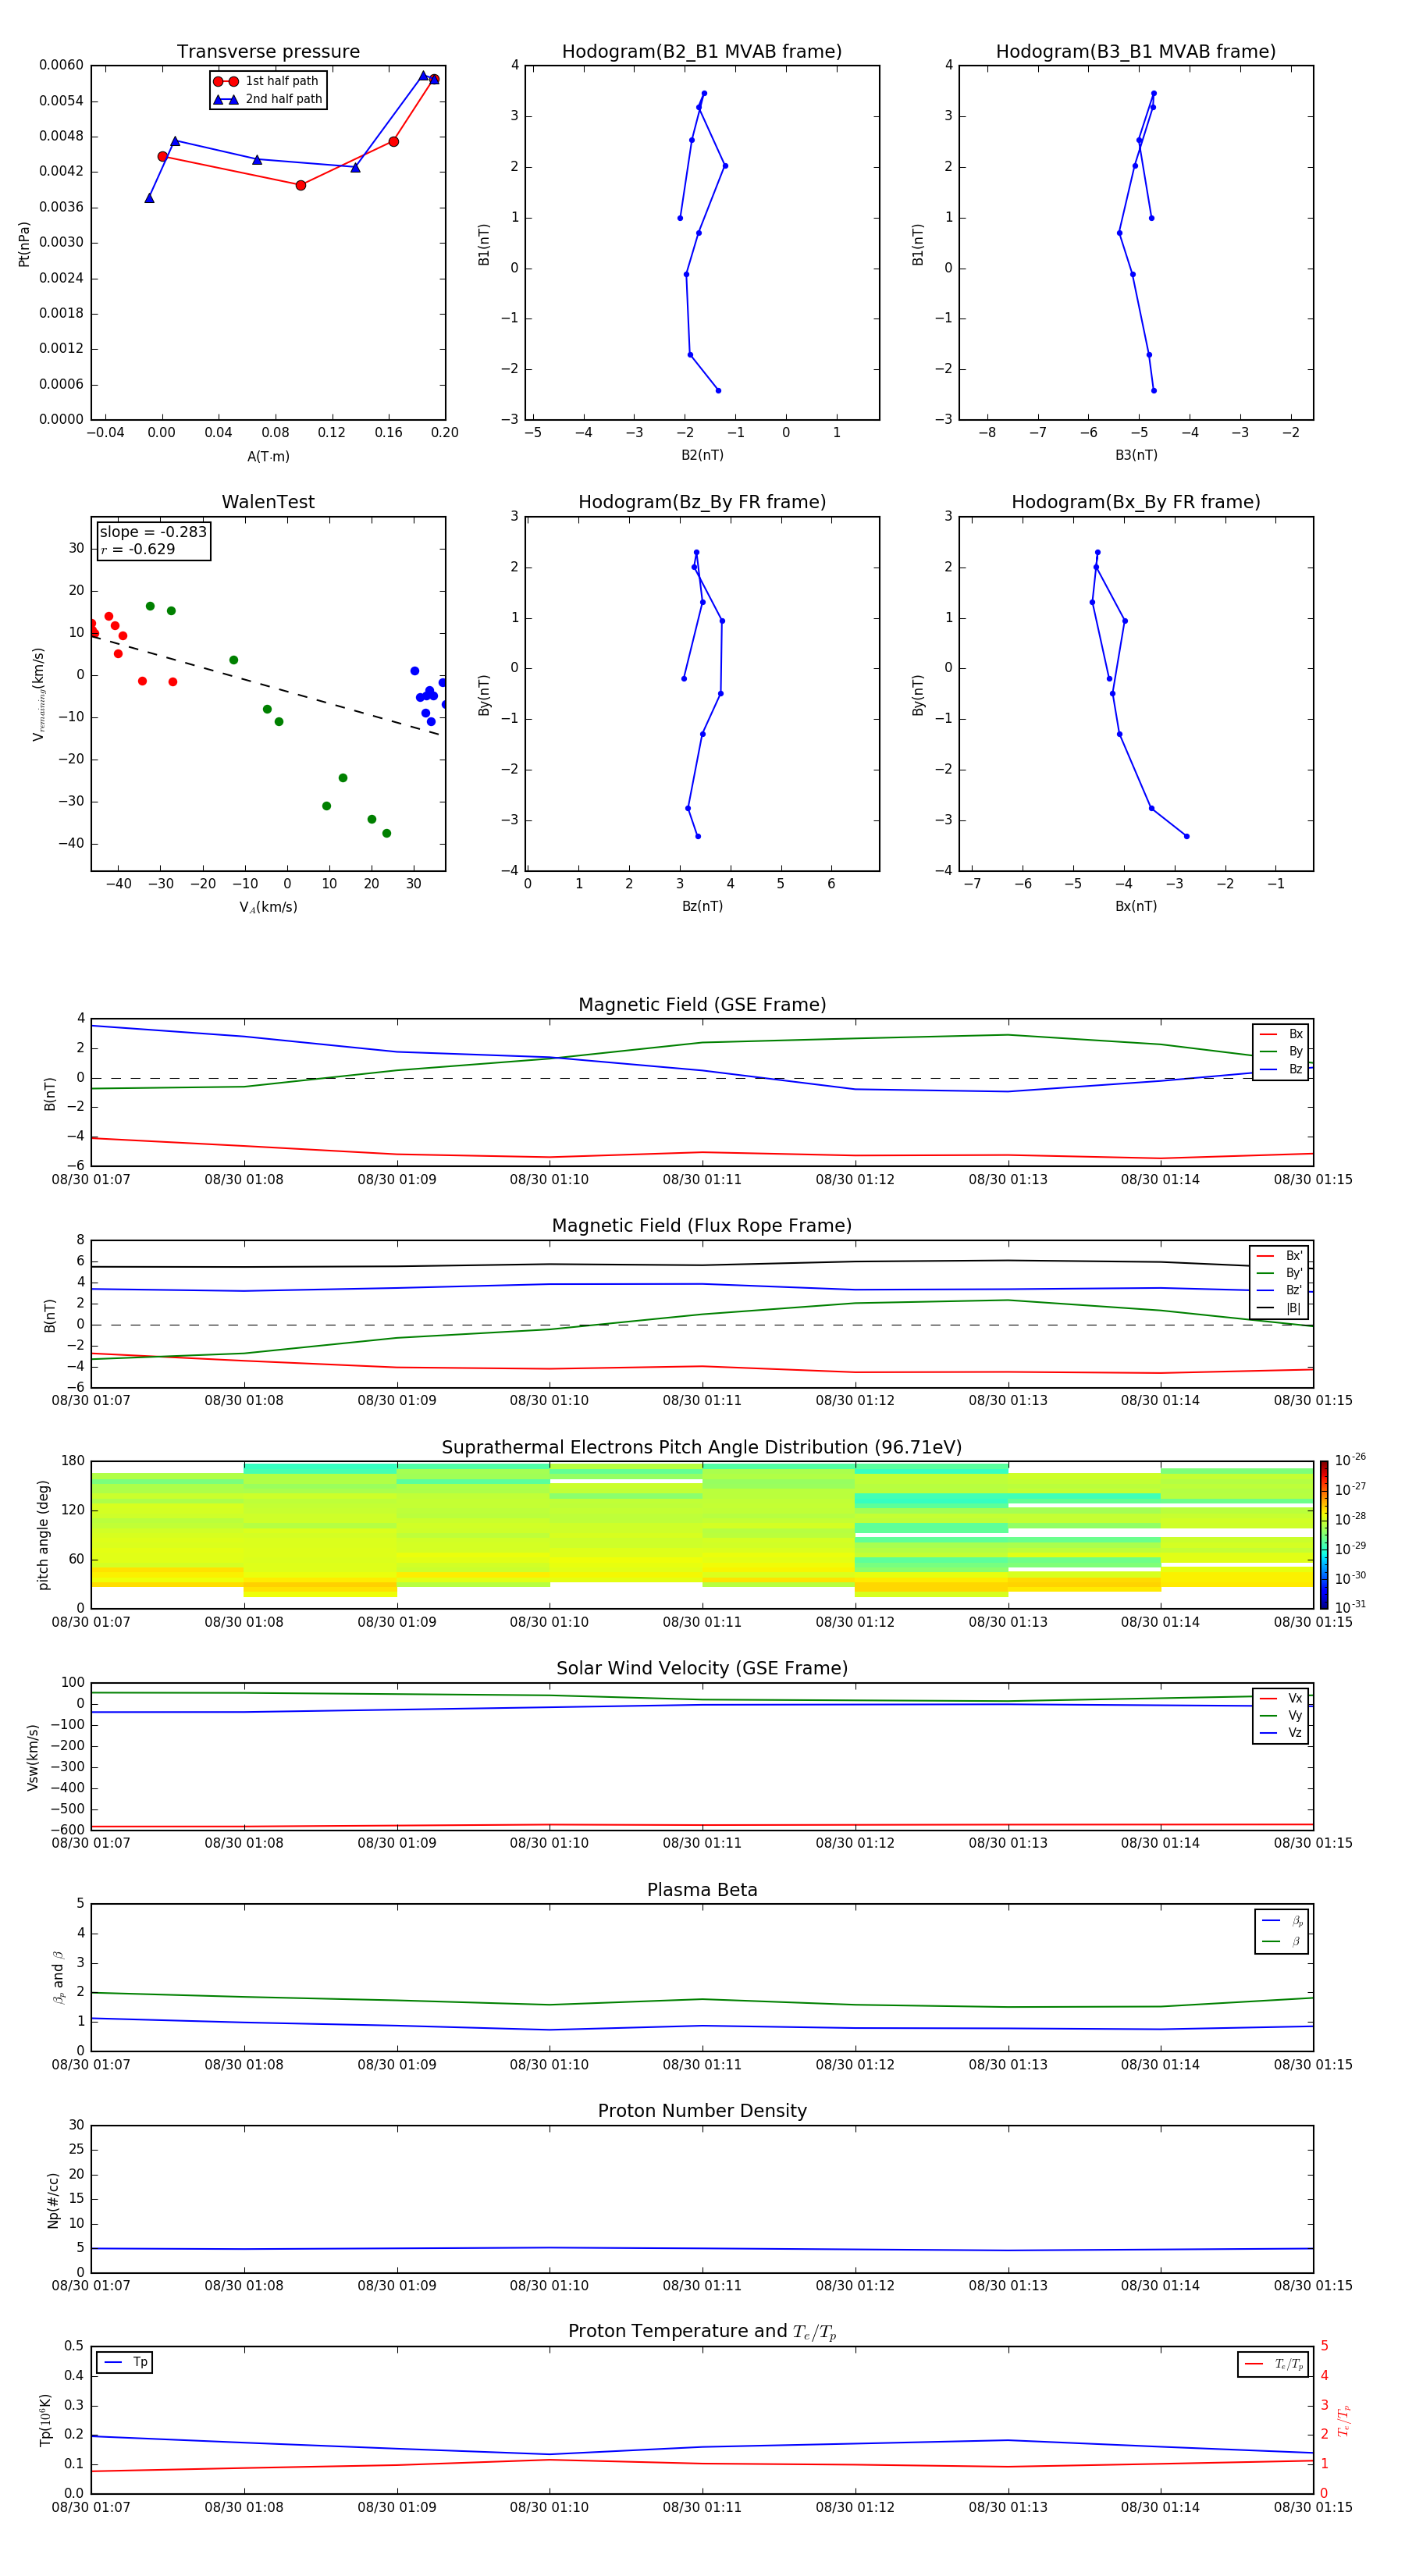The image size is (1405, 2576).
Task: Select "Vz" in the Solar Wind legend
Action: (1281, 1733)
